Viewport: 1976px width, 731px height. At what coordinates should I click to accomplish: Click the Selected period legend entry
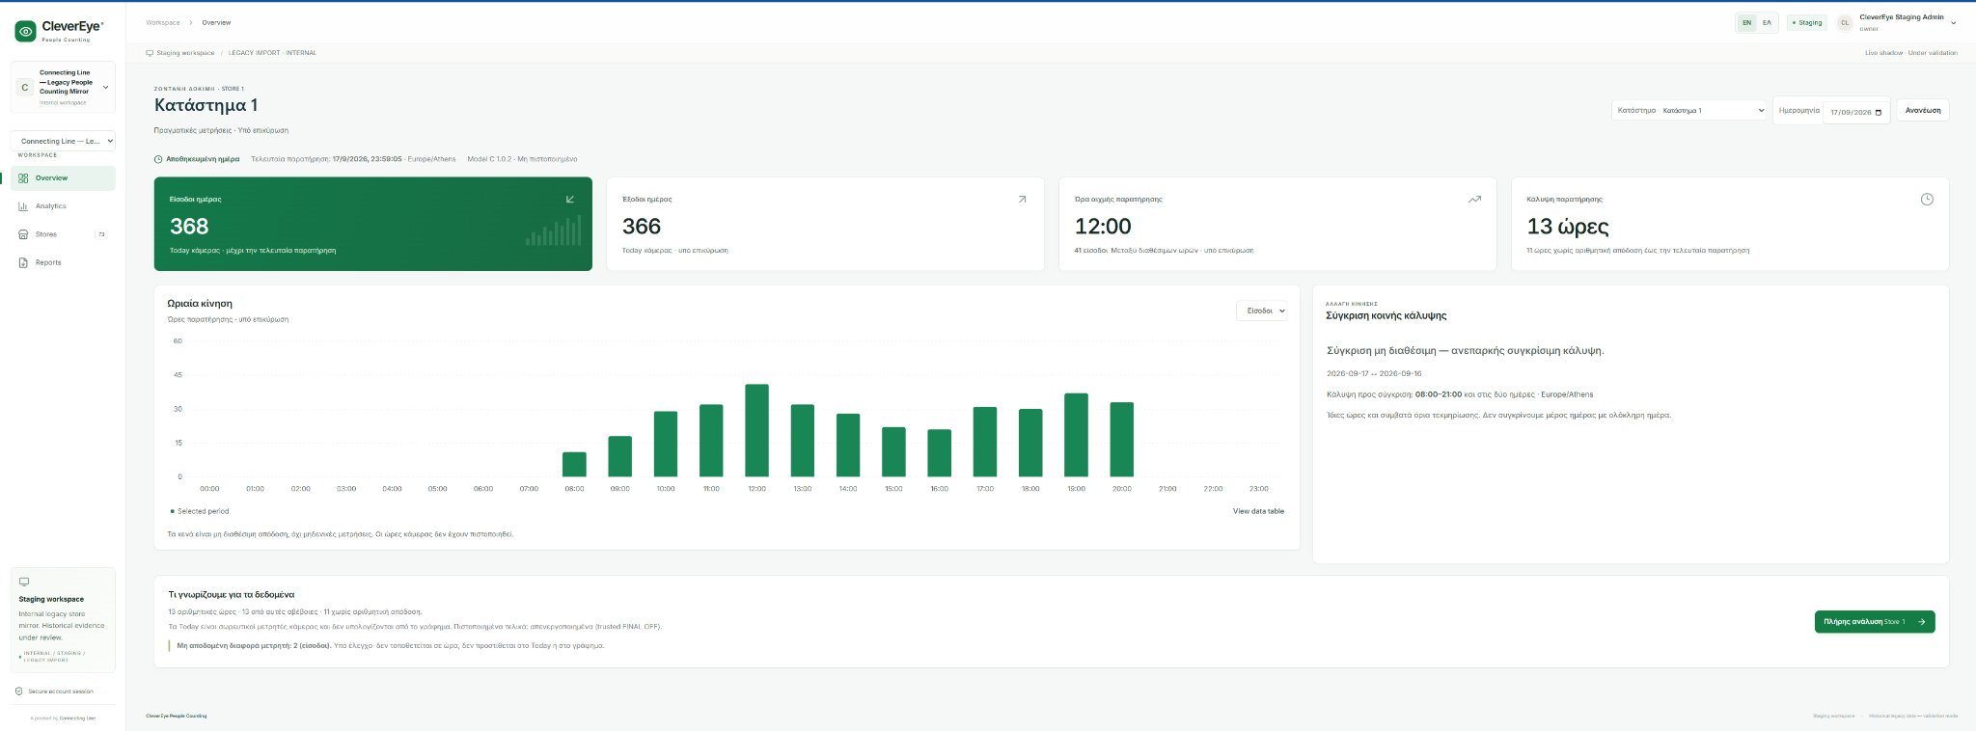pos(200,511)
